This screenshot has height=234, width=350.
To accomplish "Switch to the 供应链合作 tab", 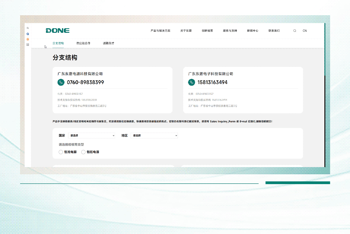I will tap(83, 43).
